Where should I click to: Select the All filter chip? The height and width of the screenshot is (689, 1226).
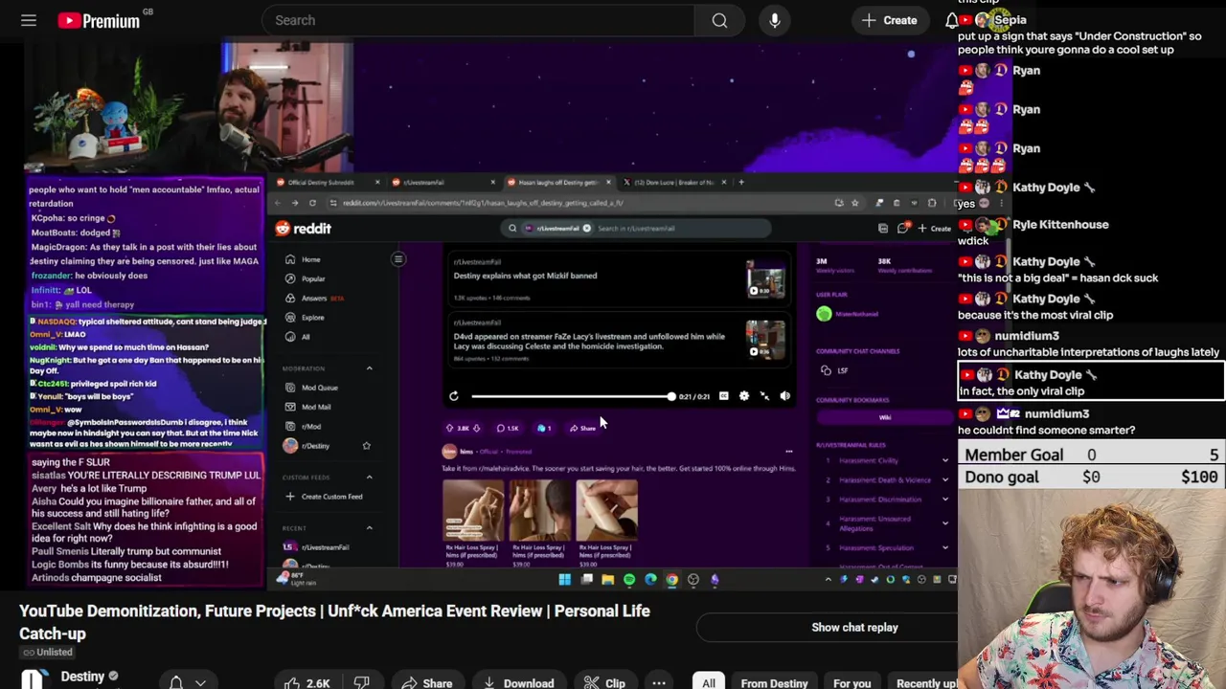tap(709, 683)
